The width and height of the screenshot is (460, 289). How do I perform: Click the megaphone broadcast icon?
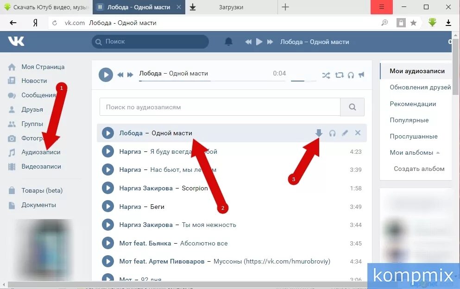[361, 75]
